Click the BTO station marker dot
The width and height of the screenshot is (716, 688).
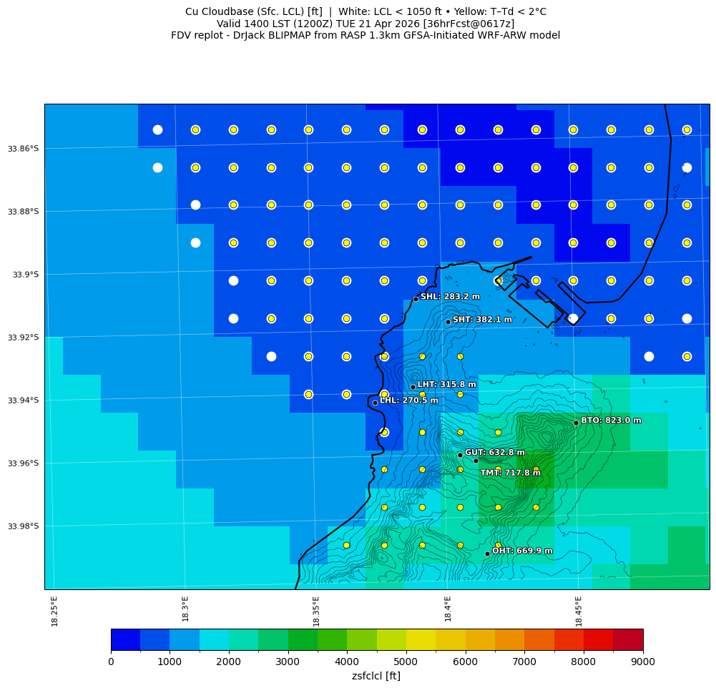click(576, 423)
